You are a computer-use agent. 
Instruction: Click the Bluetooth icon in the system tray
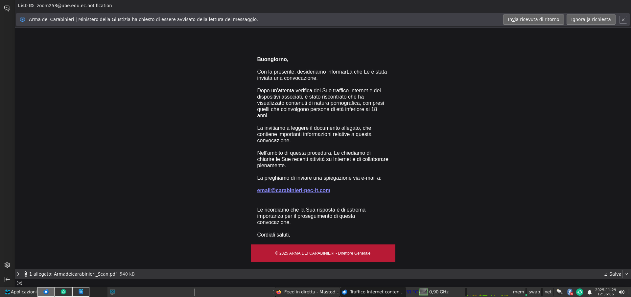tap(570, 292)
